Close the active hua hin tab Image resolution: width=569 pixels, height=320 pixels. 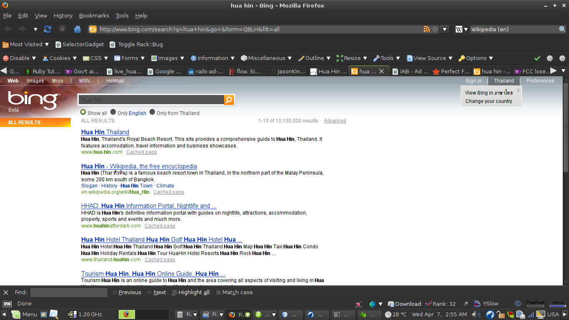click(381, 71)
